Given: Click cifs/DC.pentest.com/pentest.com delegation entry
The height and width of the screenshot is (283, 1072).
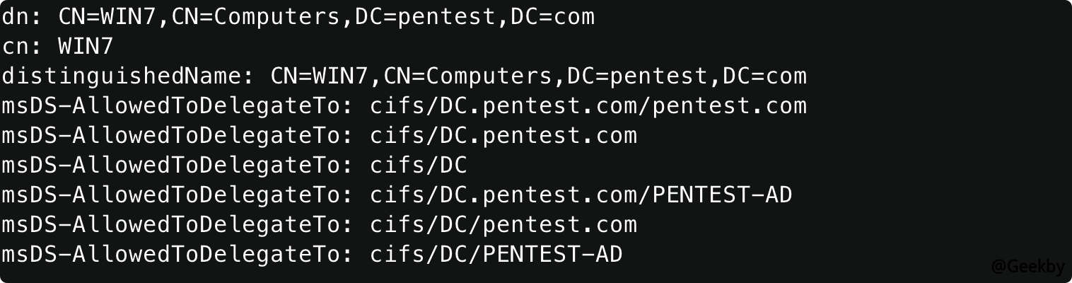Looking at the screenshot, I should tap(588, 106).
